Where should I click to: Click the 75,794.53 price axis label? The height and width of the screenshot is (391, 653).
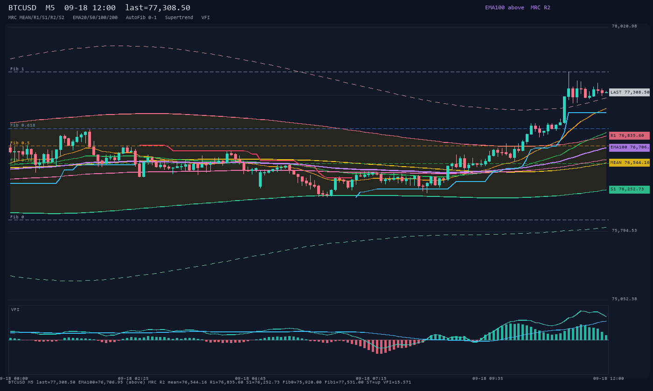click(624, 230)
